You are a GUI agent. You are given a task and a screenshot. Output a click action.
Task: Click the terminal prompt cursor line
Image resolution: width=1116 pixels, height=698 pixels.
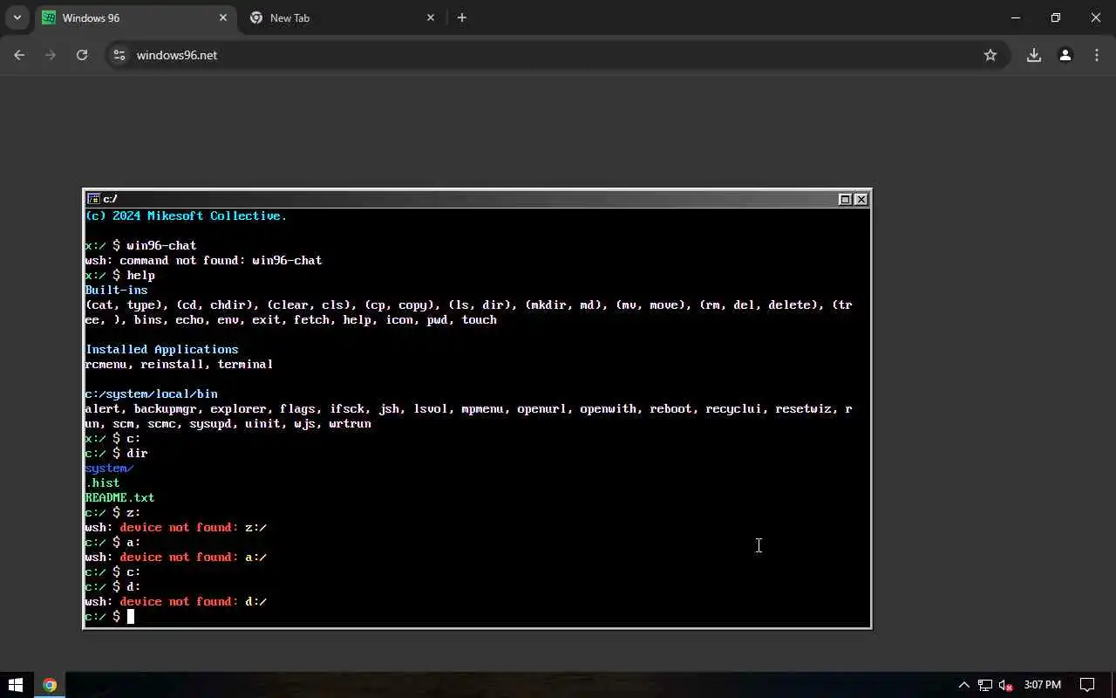(x=477, y=617)
